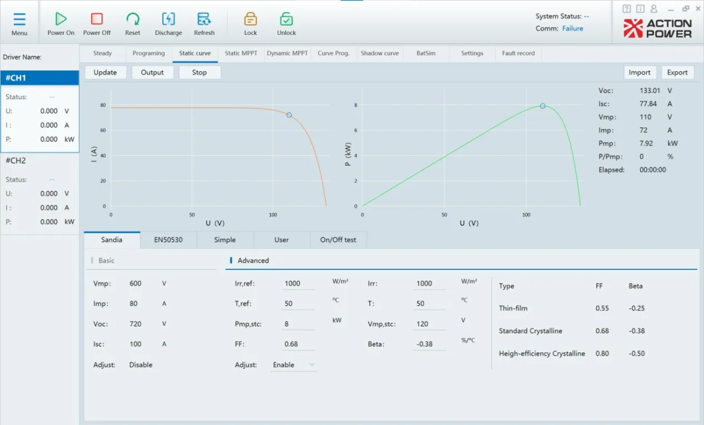
Task: Switch to the EN50530 model tab
Action: coord(168,240)
